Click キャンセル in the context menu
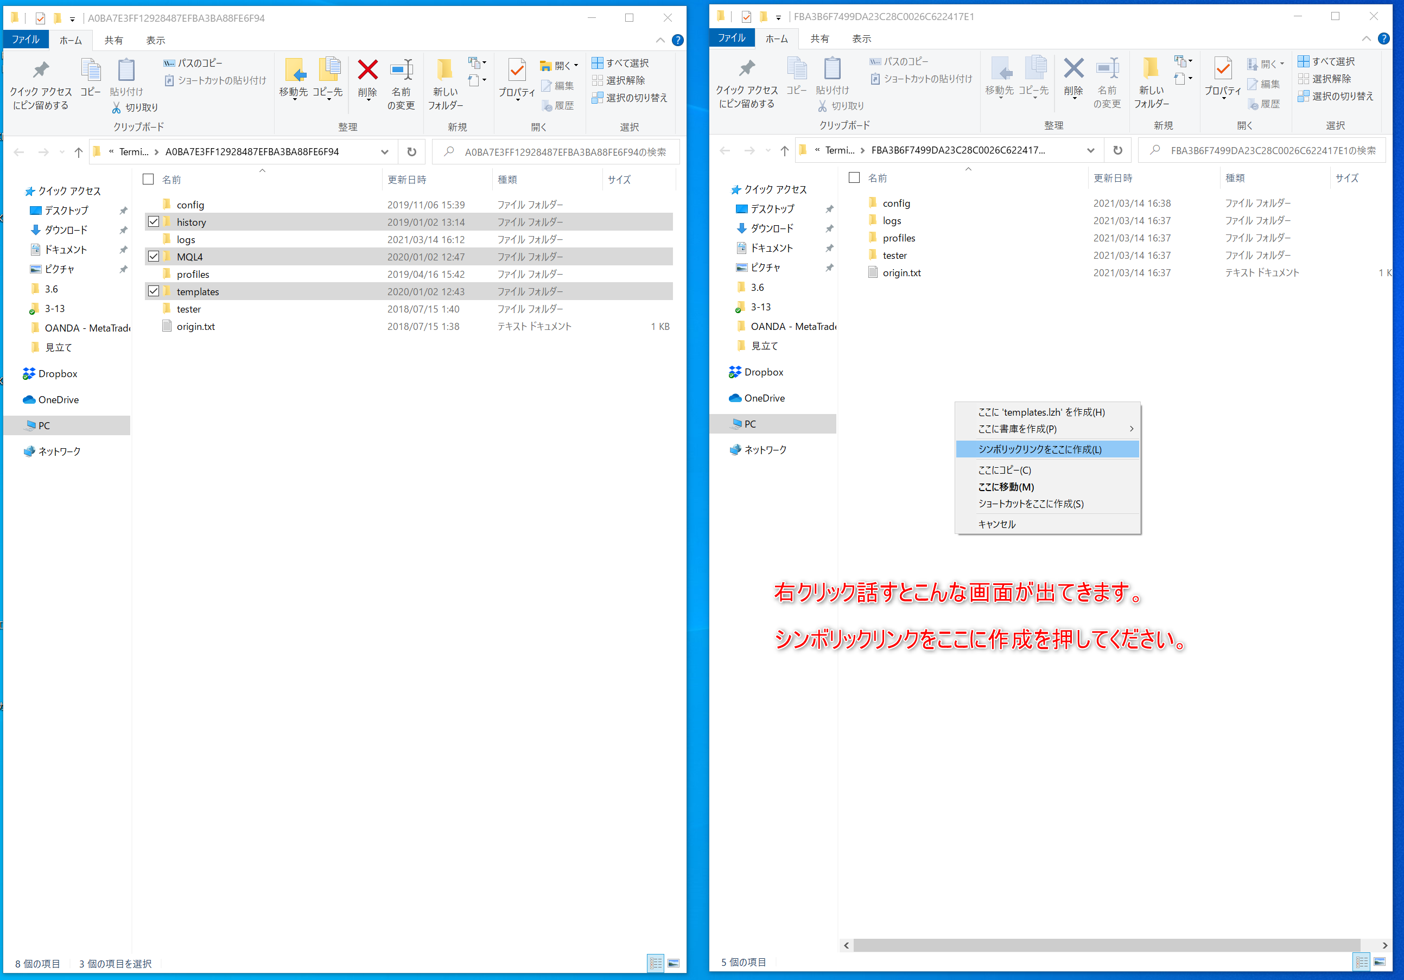The width and height of the screenshot is (1404, 980). tap(997, 524)
